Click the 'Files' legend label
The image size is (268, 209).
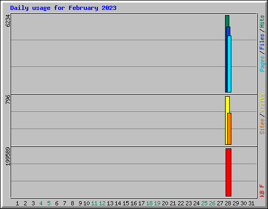(262, 42)
